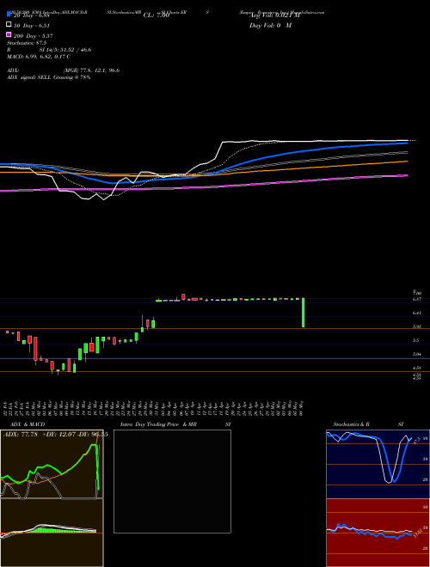Click the RSI 14/5 value line
The height and width of the screenshot is (567, 430).
point(49,50)
